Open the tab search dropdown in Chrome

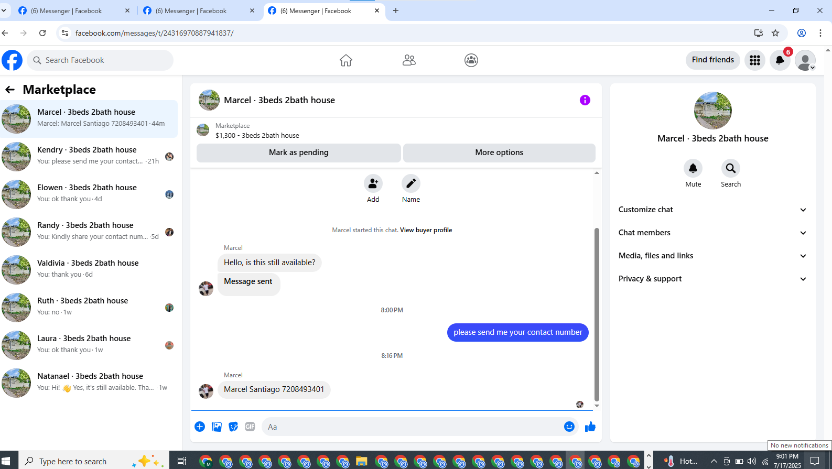point(4,10)
